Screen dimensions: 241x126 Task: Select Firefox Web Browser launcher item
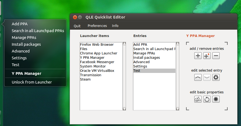tap(101, 45)
